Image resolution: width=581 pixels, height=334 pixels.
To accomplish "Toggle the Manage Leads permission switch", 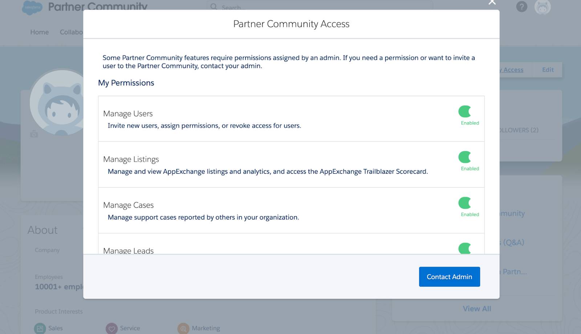I will (465, 248).
